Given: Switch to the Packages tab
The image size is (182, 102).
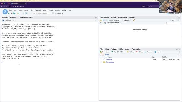Looking at the screenshot, I should tap(114, 49).
